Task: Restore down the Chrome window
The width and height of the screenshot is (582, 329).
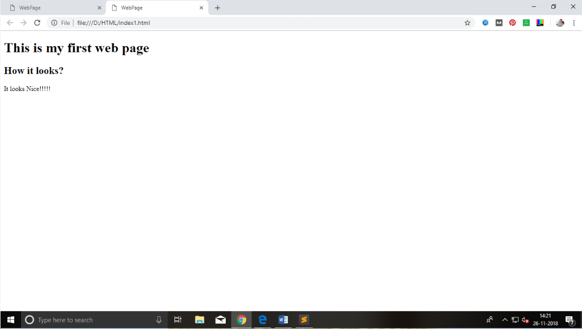Action: [x=553, y=7]
